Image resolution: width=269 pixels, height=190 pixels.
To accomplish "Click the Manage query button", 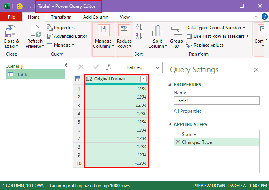I will click(x=61, y=45).
